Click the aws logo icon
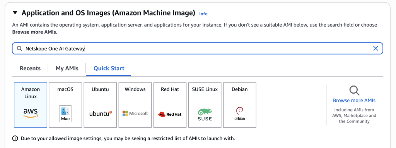Viewport: 396px width, 148px height. 31,113
